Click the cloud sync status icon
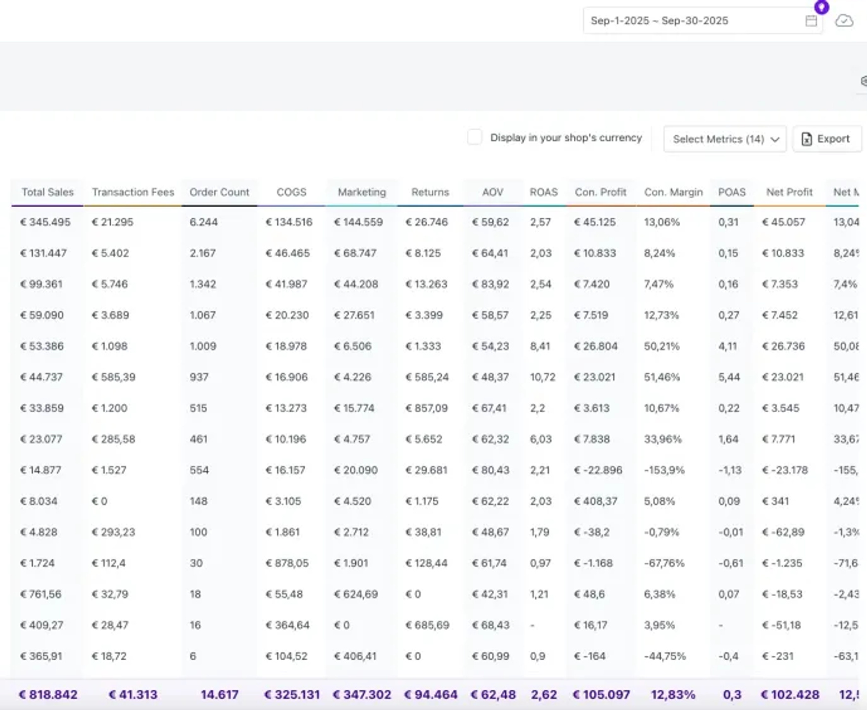 click(x=844, y=21)
